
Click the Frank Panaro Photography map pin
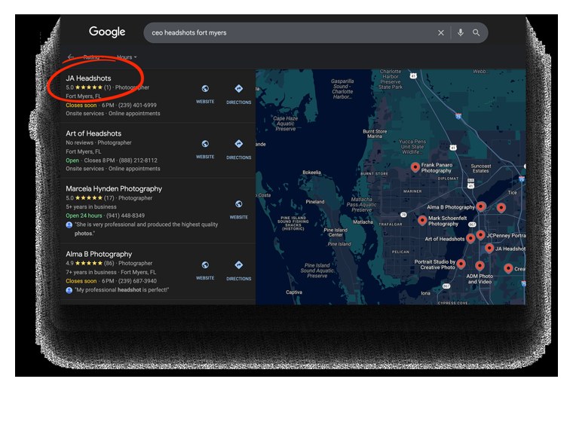(415, 167)
